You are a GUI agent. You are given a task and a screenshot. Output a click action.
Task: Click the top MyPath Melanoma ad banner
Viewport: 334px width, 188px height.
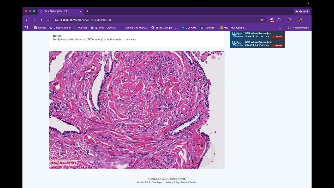(x=258, y=35)
